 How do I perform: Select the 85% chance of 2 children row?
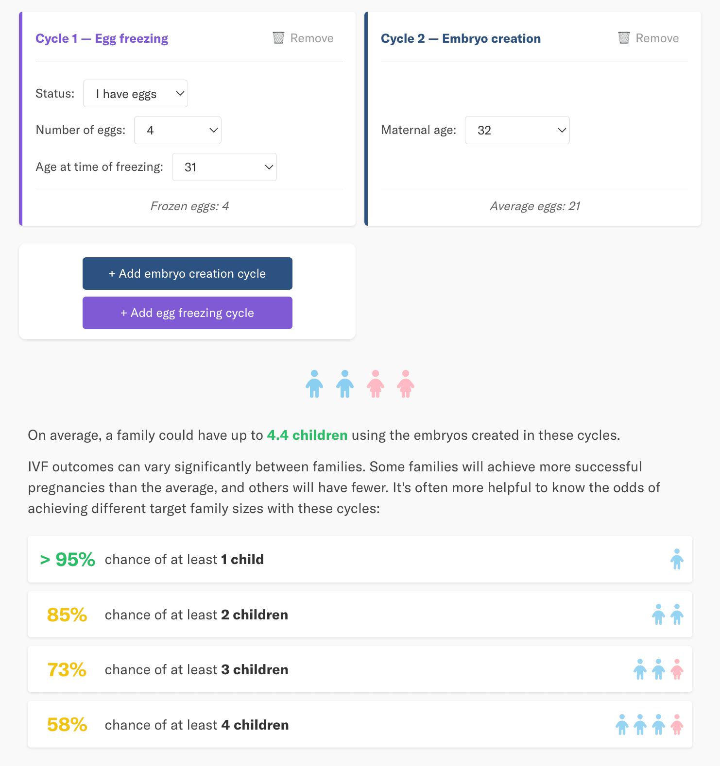pyautogui.click(x=360, y=615)
